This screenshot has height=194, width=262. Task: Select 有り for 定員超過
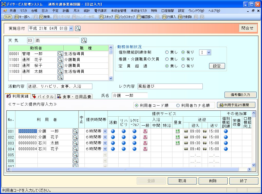[183, 66]
